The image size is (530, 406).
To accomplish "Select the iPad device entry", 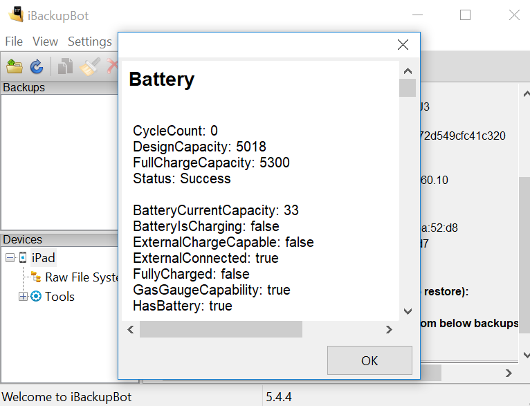I will pos(44,258).
